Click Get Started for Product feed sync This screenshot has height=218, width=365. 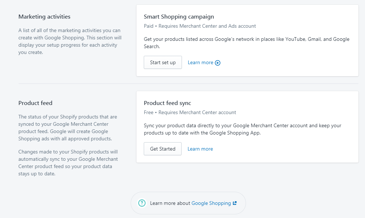coord(162,149)
